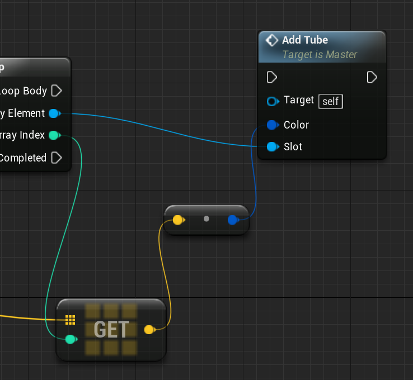413x380 pixels.
Task: Click the green index input pin on GET node
Action: coord(71,339)
